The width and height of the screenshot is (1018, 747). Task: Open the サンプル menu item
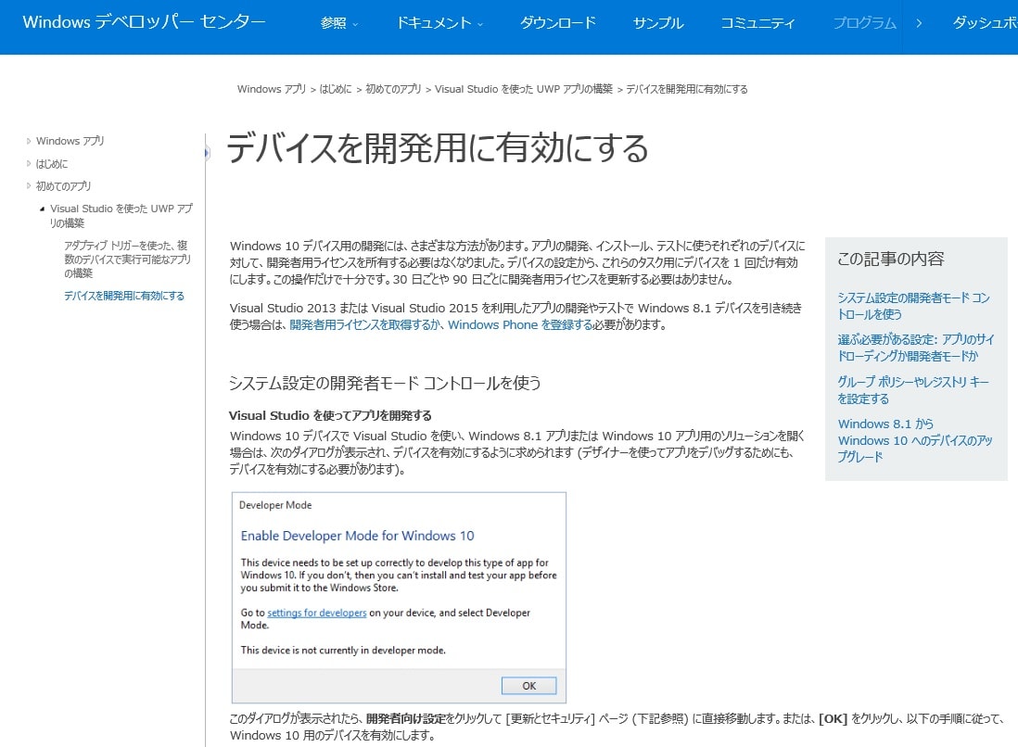click(x=657, y=23)
